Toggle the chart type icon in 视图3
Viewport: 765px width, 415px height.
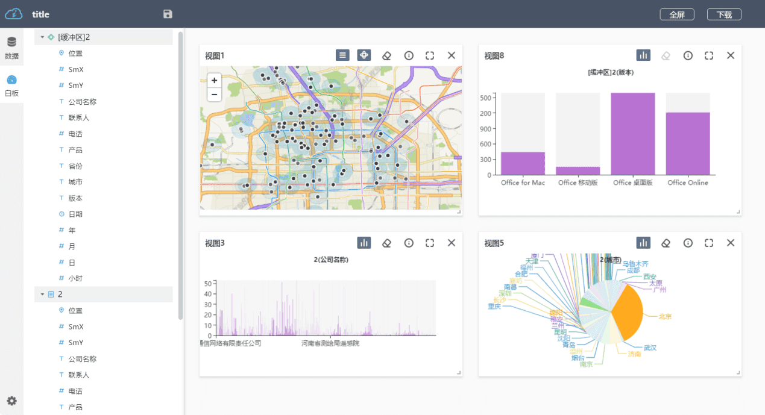coord(364,243)
